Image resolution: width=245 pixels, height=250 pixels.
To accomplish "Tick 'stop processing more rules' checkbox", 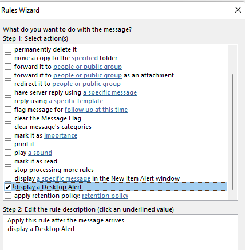I will click(x=8, y=170).
